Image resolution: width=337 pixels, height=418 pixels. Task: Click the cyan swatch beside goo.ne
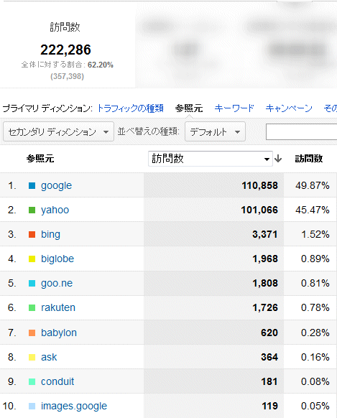coord(32,283)
